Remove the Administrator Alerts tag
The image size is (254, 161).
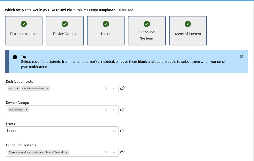47,89
